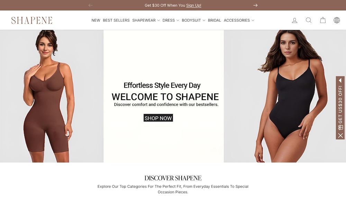Screen dimensions: 346x207
Task: Open the NEW menu item
Action: pos(96,20)
